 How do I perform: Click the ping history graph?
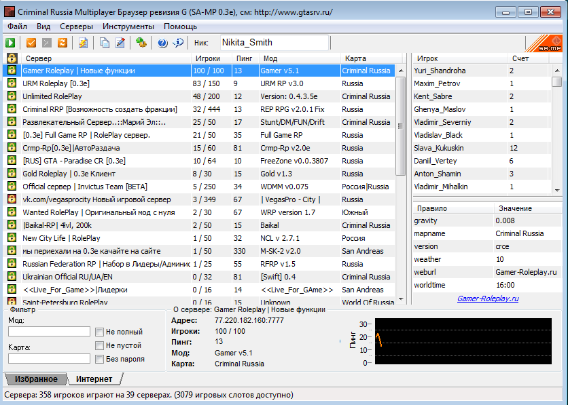(463, 341)
